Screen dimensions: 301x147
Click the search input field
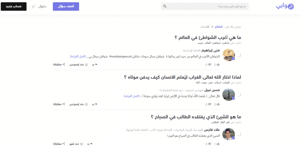pos(205,6)
